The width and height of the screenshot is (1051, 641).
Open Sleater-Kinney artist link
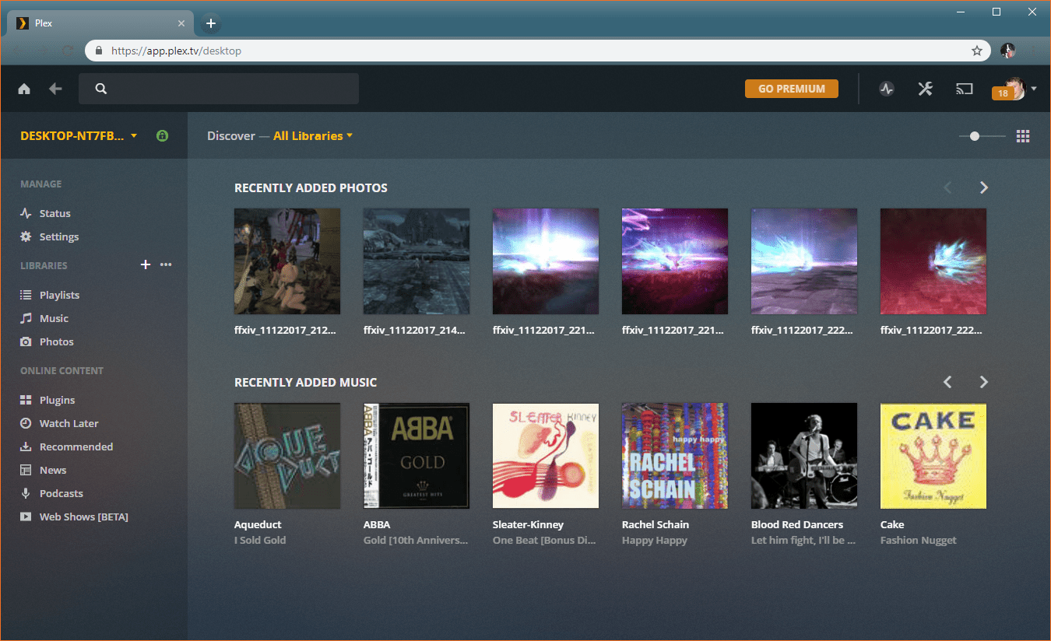tap(528, 524)
